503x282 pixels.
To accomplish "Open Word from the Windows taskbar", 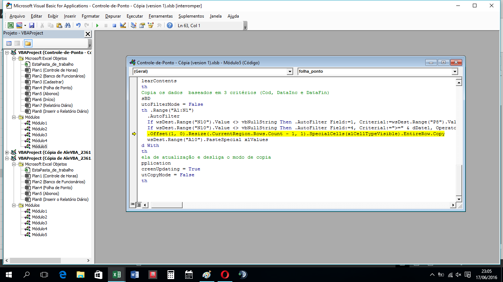I will (x=134, y=274).
